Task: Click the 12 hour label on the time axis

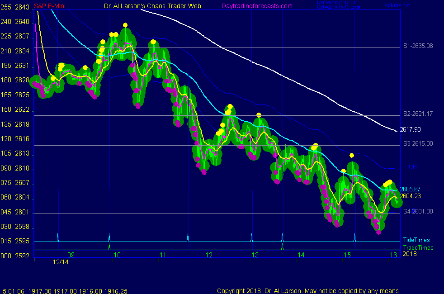Action: (x=209, y=255)
